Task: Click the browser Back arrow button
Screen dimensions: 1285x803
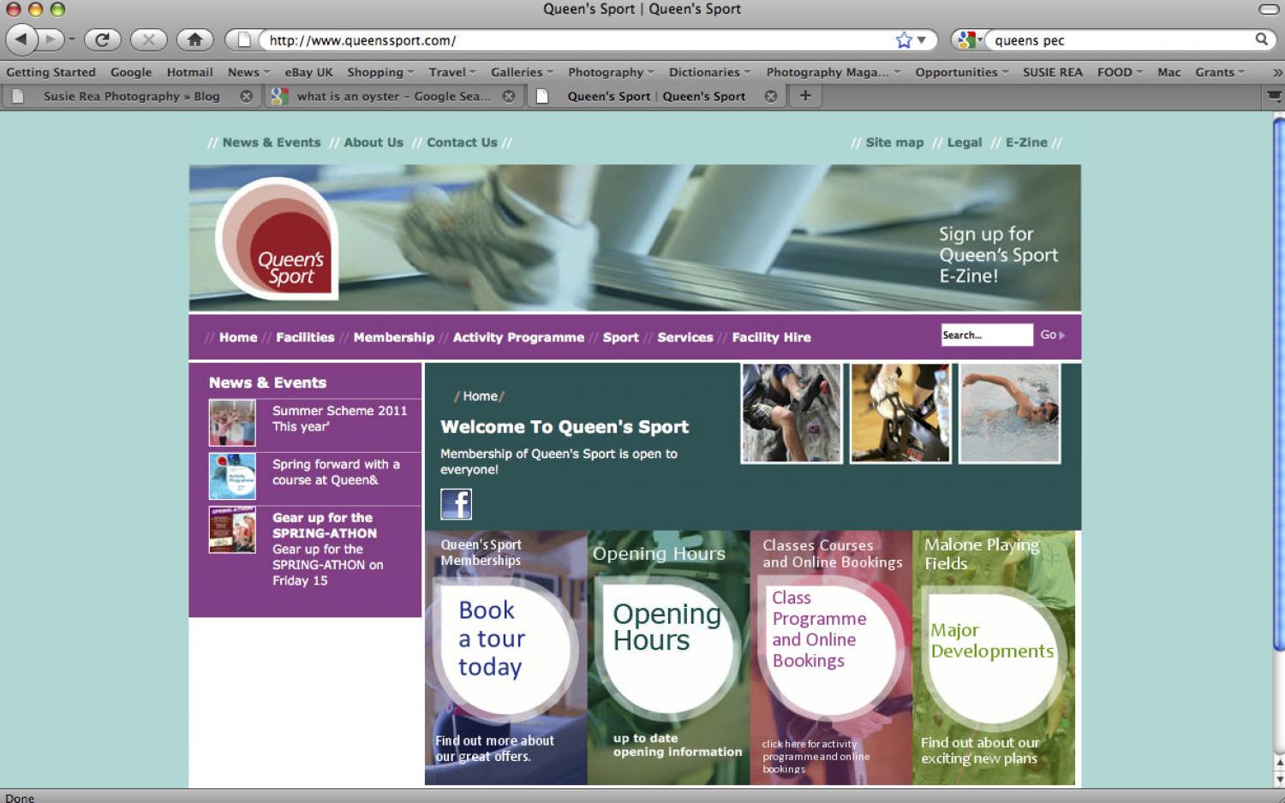Action: point(21,39)
